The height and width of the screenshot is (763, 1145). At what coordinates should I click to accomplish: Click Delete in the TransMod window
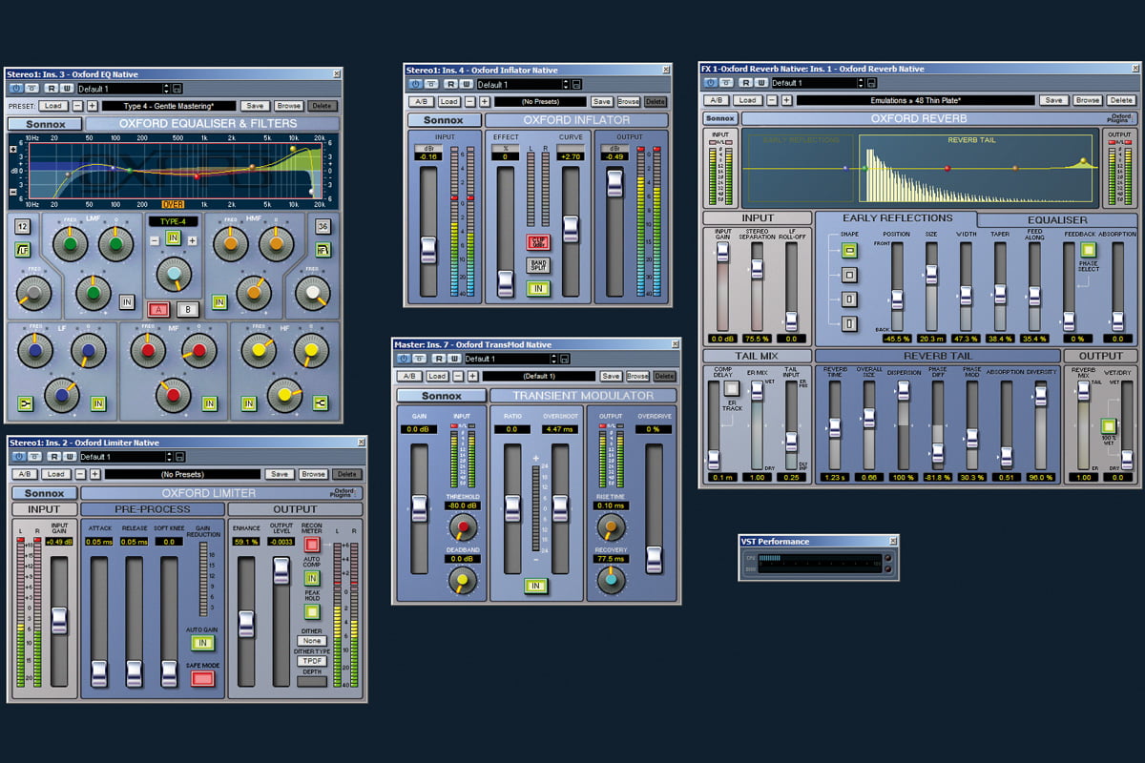click(x=666, y=376)
